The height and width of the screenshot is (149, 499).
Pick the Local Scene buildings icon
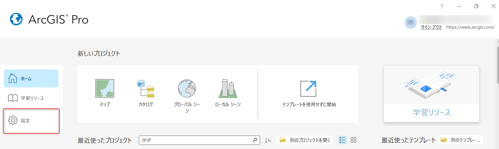[x=228, y=88]
